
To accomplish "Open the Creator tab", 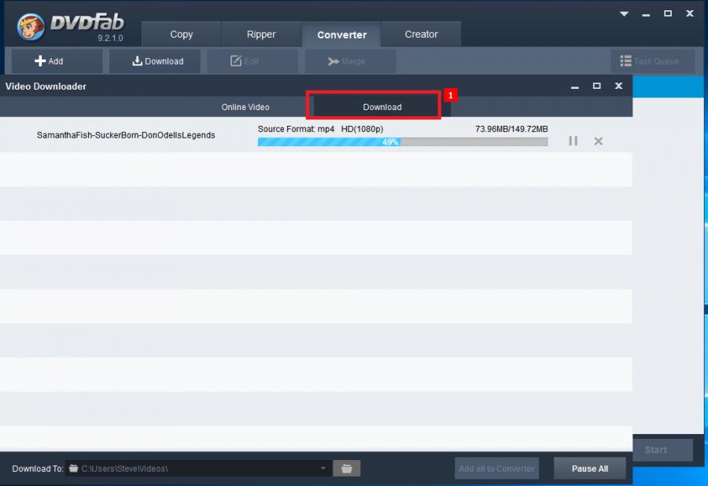I will coord(421,35).
